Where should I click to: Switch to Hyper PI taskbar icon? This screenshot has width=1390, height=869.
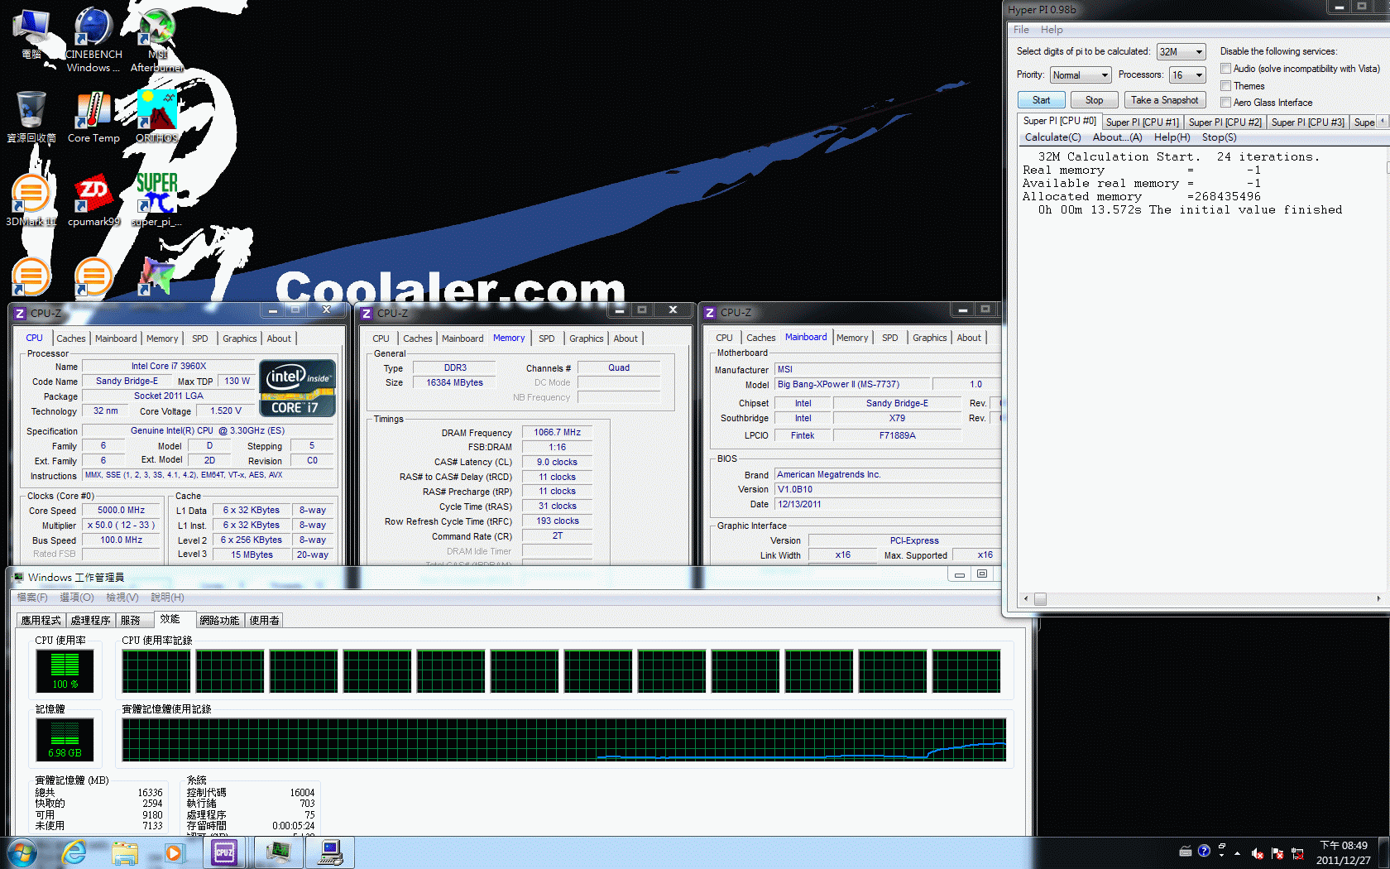330,852
